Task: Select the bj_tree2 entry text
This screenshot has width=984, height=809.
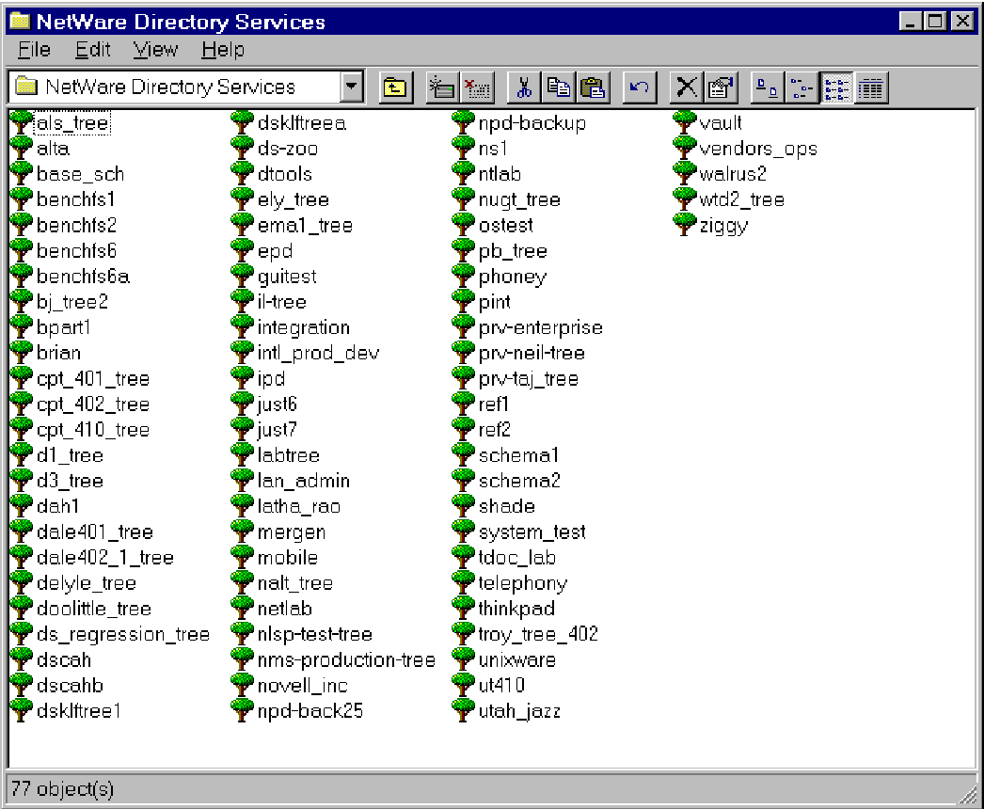Action: 72,302
